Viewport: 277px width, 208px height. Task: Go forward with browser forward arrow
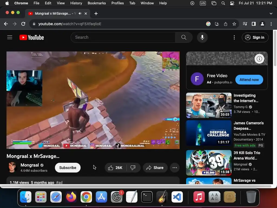point(15,24)
